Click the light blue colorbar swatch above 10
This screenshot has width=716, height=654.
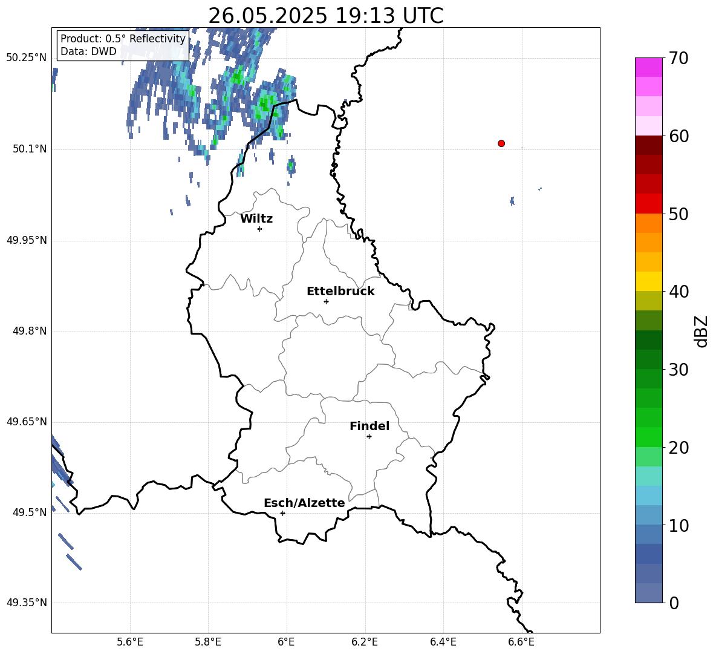[649, 495]
